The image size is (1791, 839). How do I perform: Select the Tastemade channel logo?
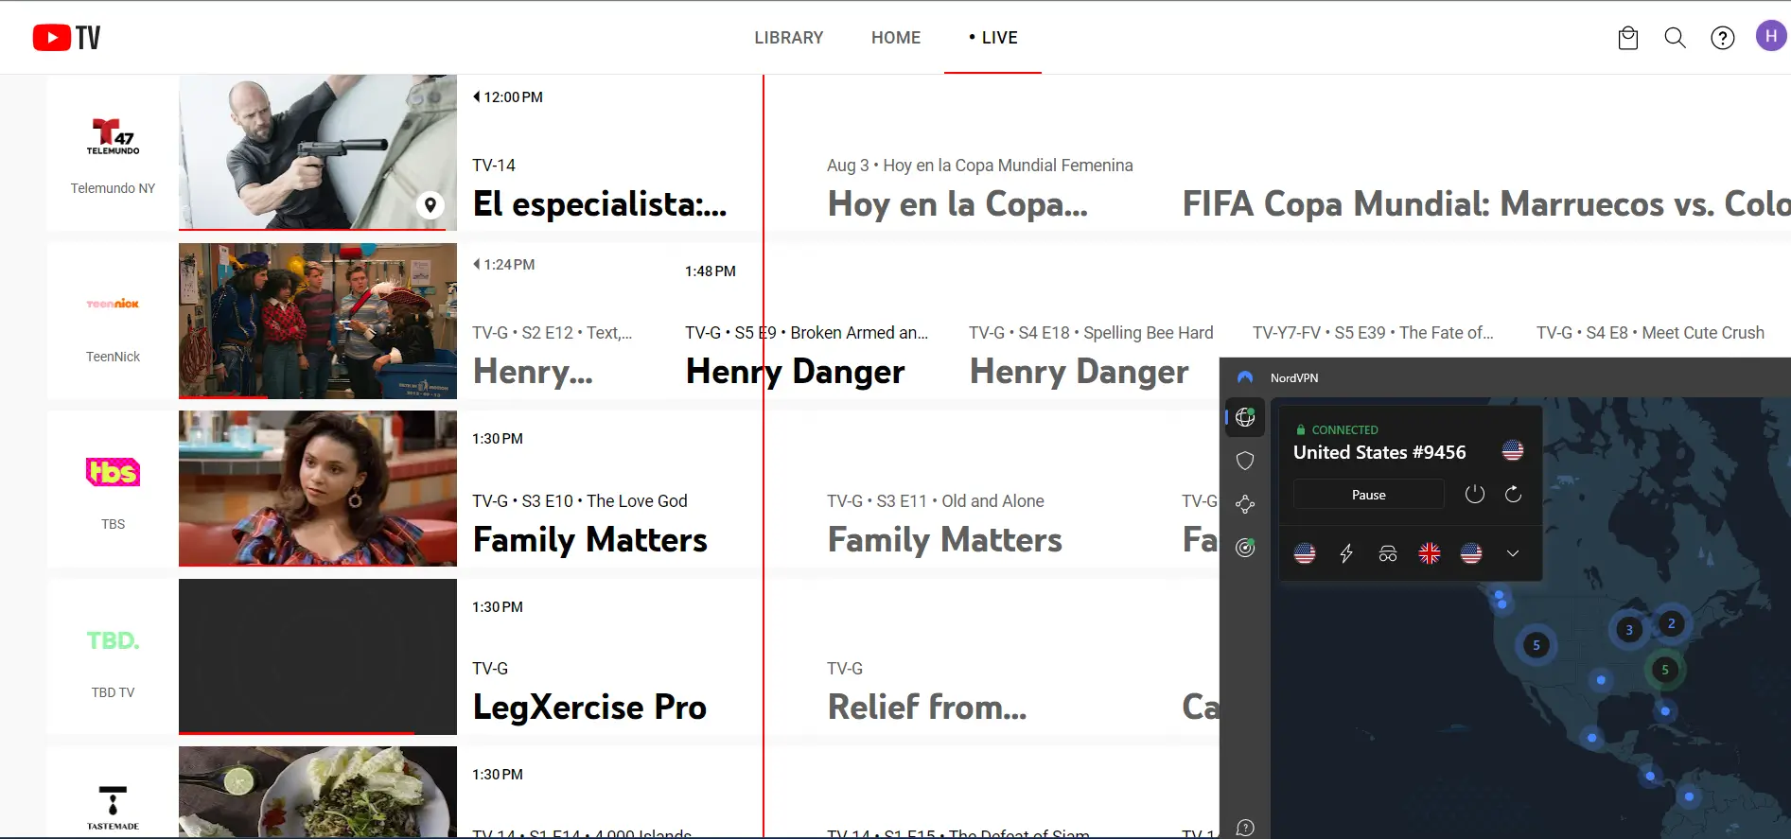click(113, 807)
